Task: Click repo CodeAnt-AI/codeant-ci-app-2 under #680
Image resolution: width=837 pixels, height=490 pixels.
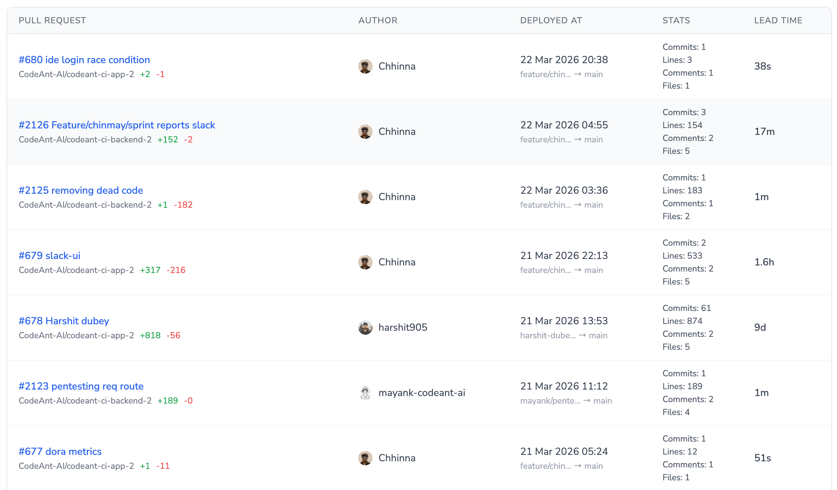Action: [76, 74]
